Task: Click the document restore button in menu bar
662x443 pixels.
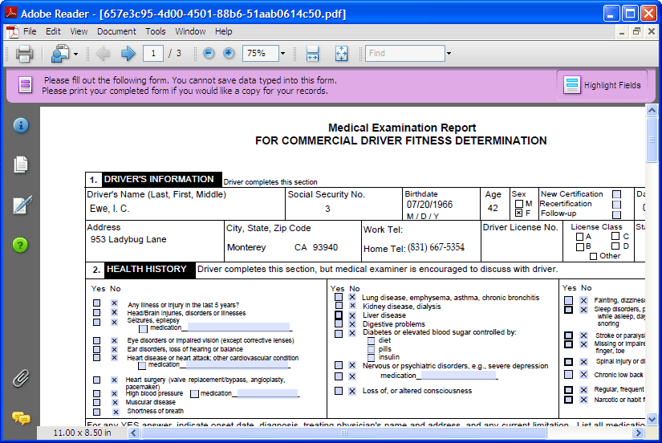Action: (x=636, y=31)
